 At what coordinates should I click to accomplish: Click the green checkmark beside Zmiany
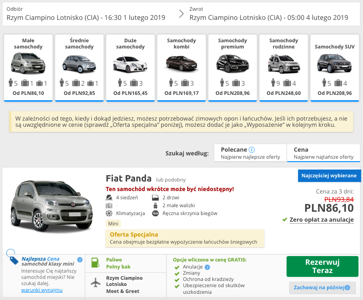[177, 273]
